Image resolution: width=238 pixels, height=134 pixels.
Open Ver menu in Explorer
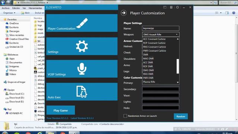coord(24,8)
